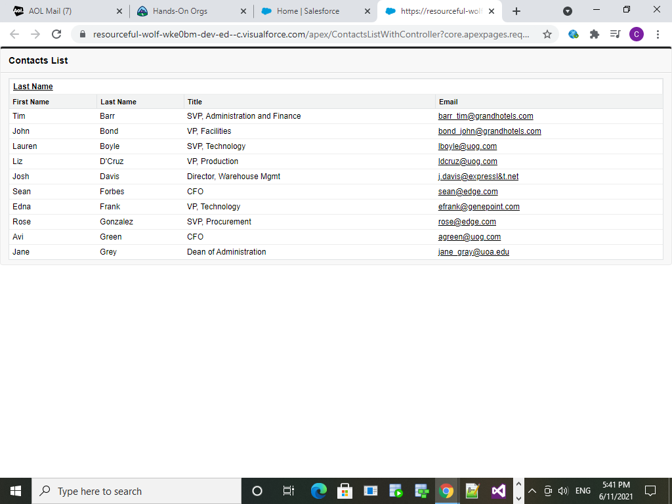Open the Extensions puzzle-piece icon
Viewport: 672px width, 504px height.
coord(595,34)
